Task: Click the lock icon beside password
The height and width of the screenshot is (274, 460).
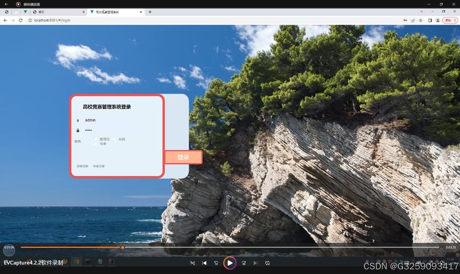Action: 78,130
